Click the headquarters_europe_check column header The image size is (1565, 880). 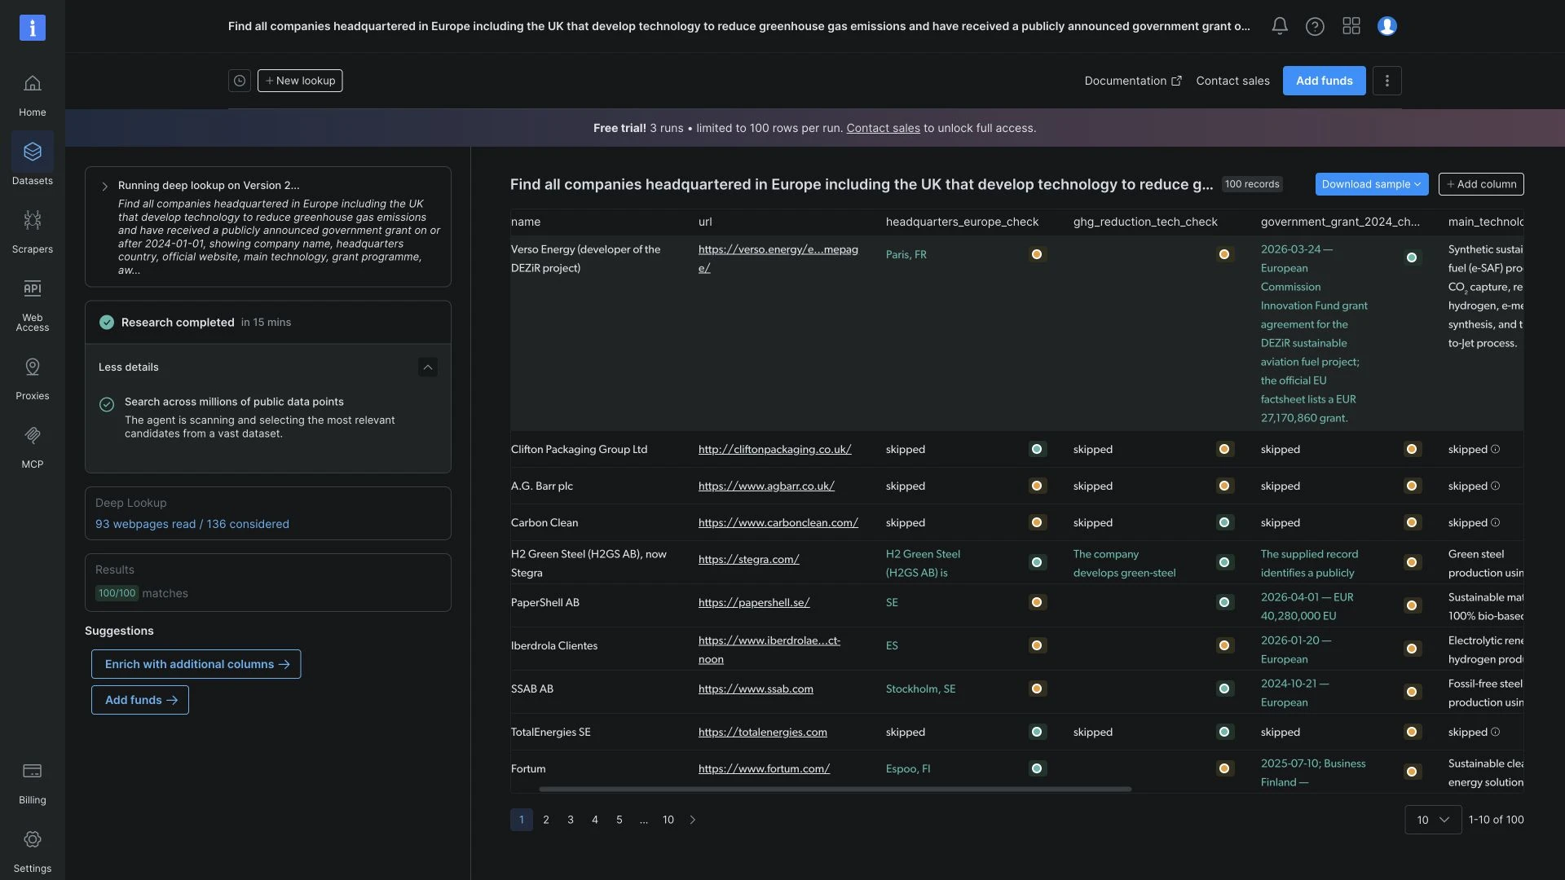coord(962,222)
